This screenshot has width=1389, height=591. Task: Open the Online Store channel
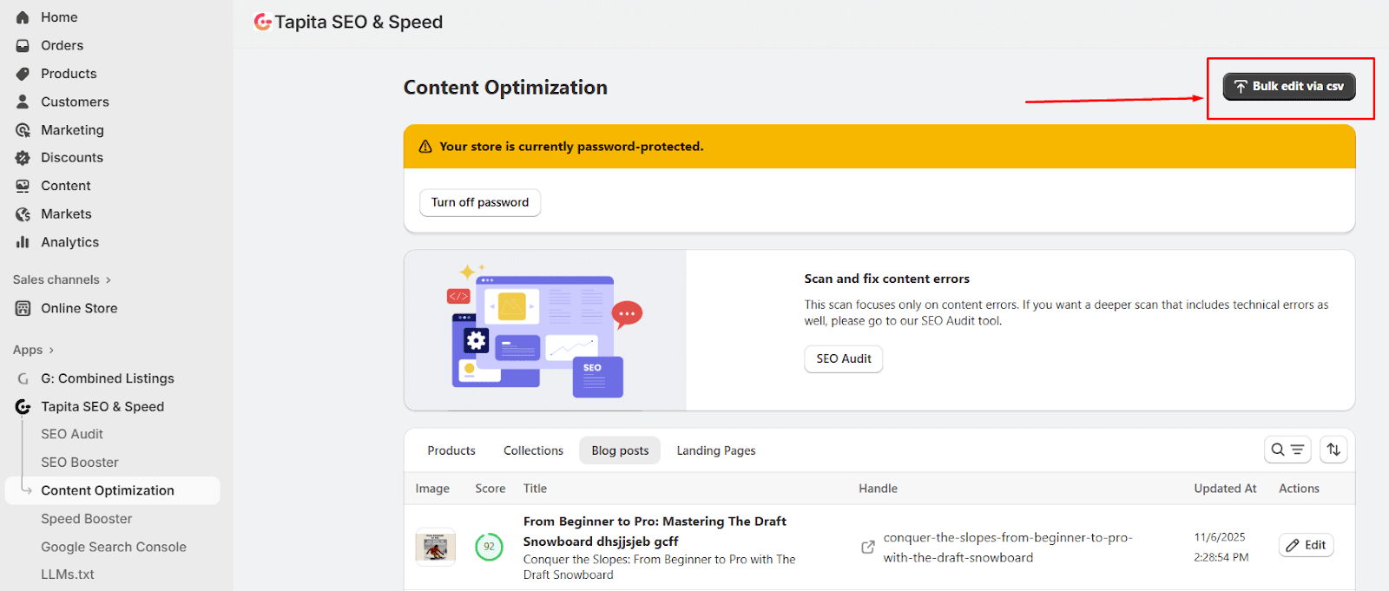(79, 308)
